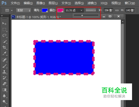
Task: Open the 文件(F) menu
Action: 15,3
